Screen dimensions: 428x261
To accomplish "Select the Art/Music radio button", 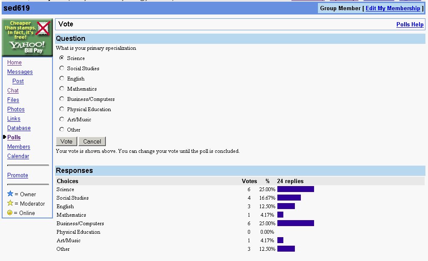I will click(62, 119).
